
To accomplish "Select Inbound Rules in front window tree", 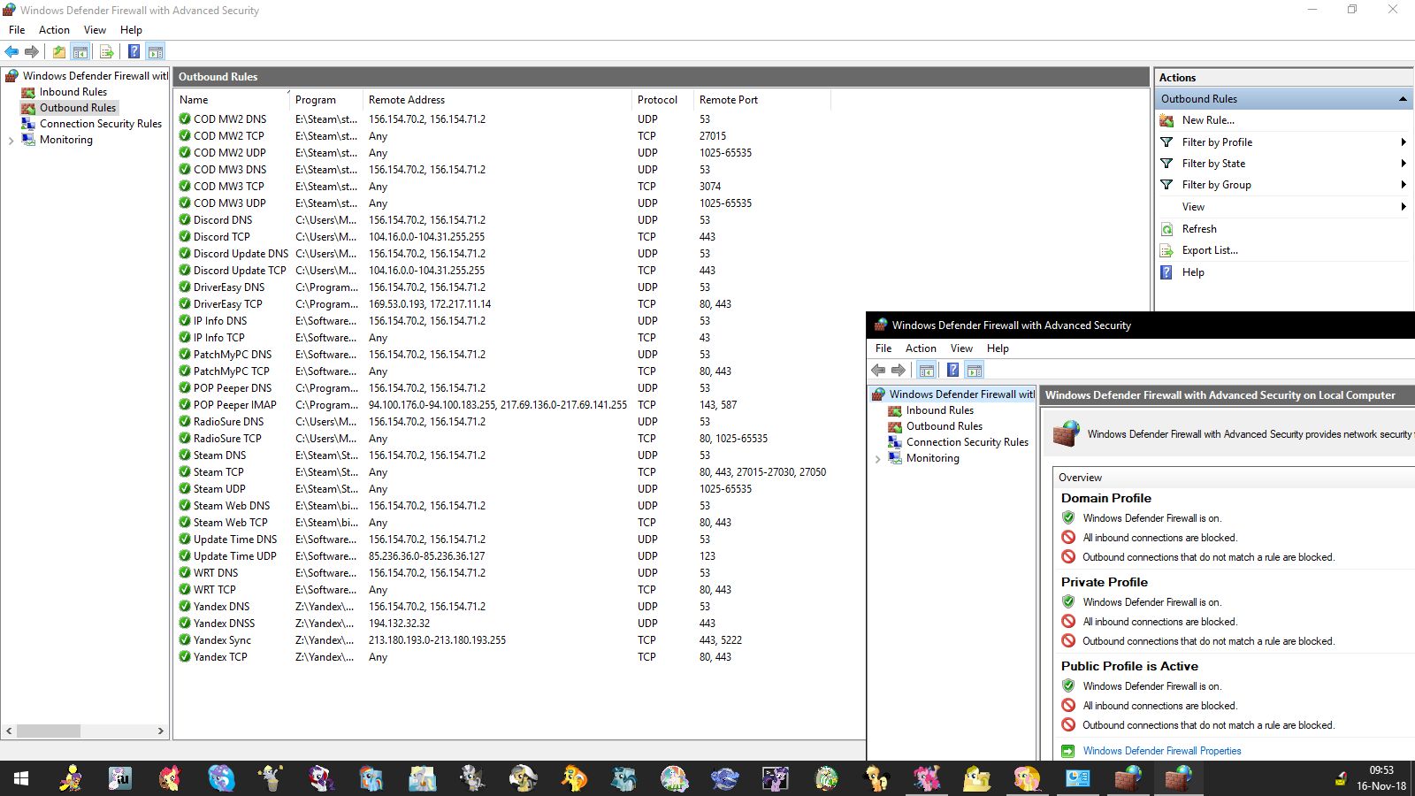I will tap(940, 410).
